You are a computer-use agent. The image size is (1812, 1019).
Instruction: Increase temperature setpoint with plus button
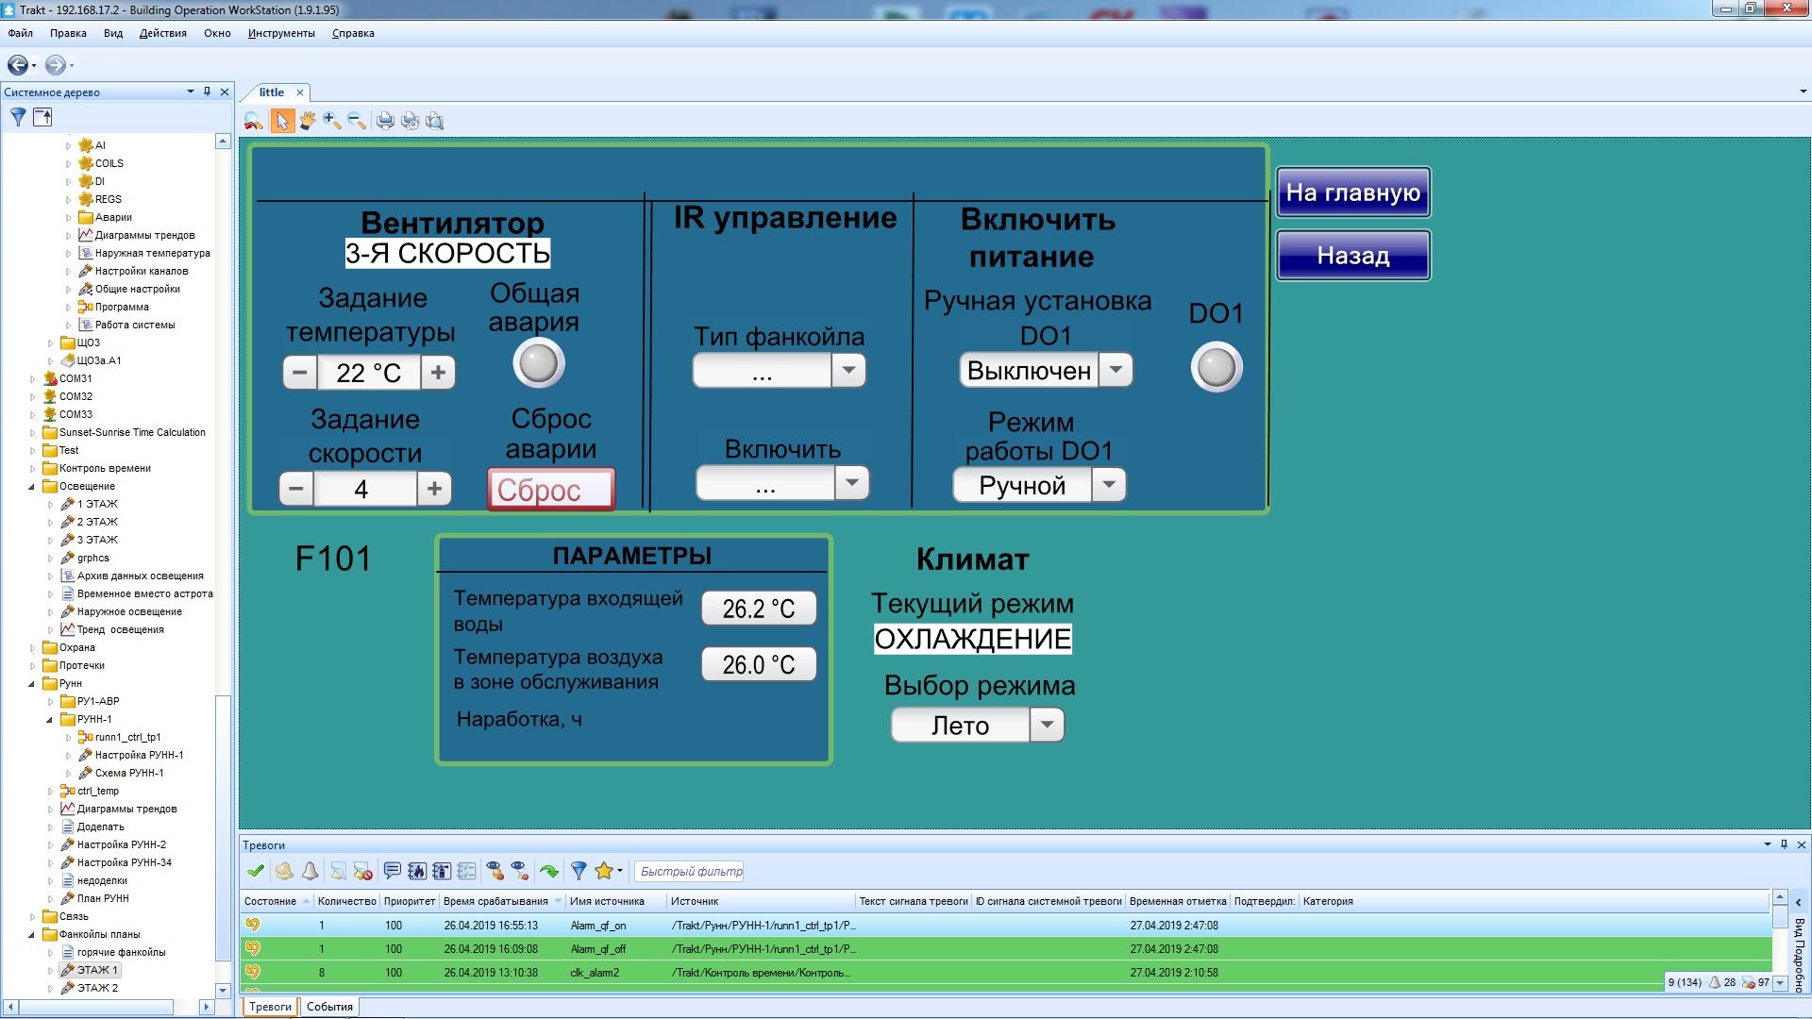click(x=438, y=373)
